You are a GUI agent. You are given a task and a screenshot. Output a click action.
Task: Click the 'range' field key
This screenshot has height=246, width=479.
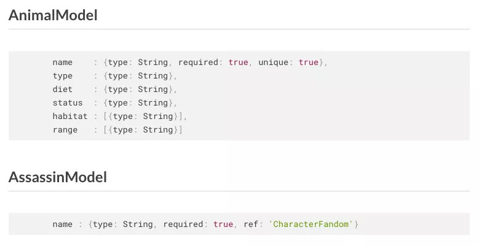pos(65,130)
